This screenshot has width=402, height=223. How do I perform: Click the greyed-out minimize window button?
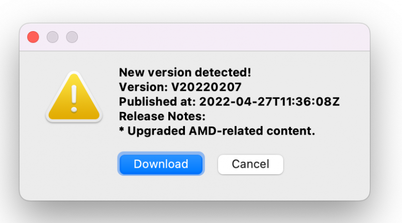click(x=52, y=37)
